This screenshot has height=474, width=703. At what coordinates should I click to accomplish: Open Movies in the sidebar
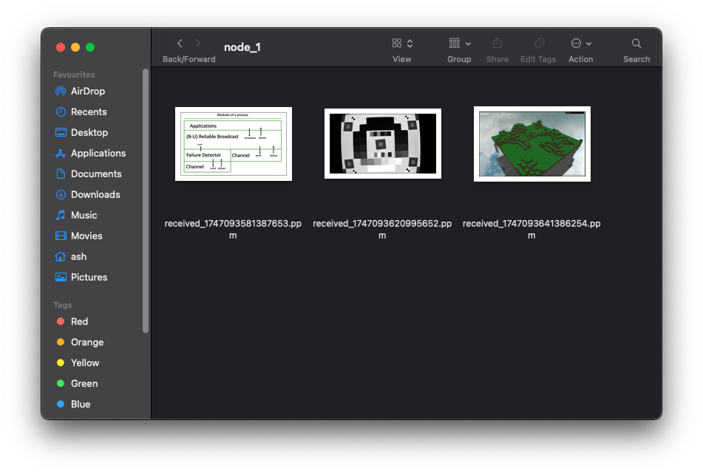pos(86,236)
